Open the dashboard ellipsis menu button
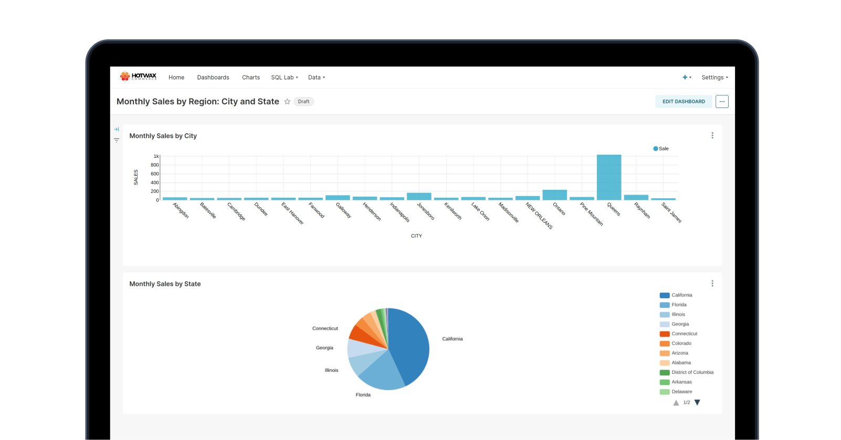The image size is (841, 440). tap(722, 102)
